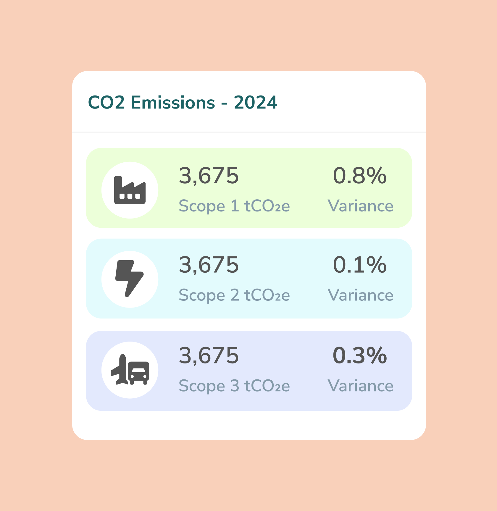Viewport: 497px width, 511px height.
Task: Select the Scope 3 tCO2e label
Action: point(234,386)
